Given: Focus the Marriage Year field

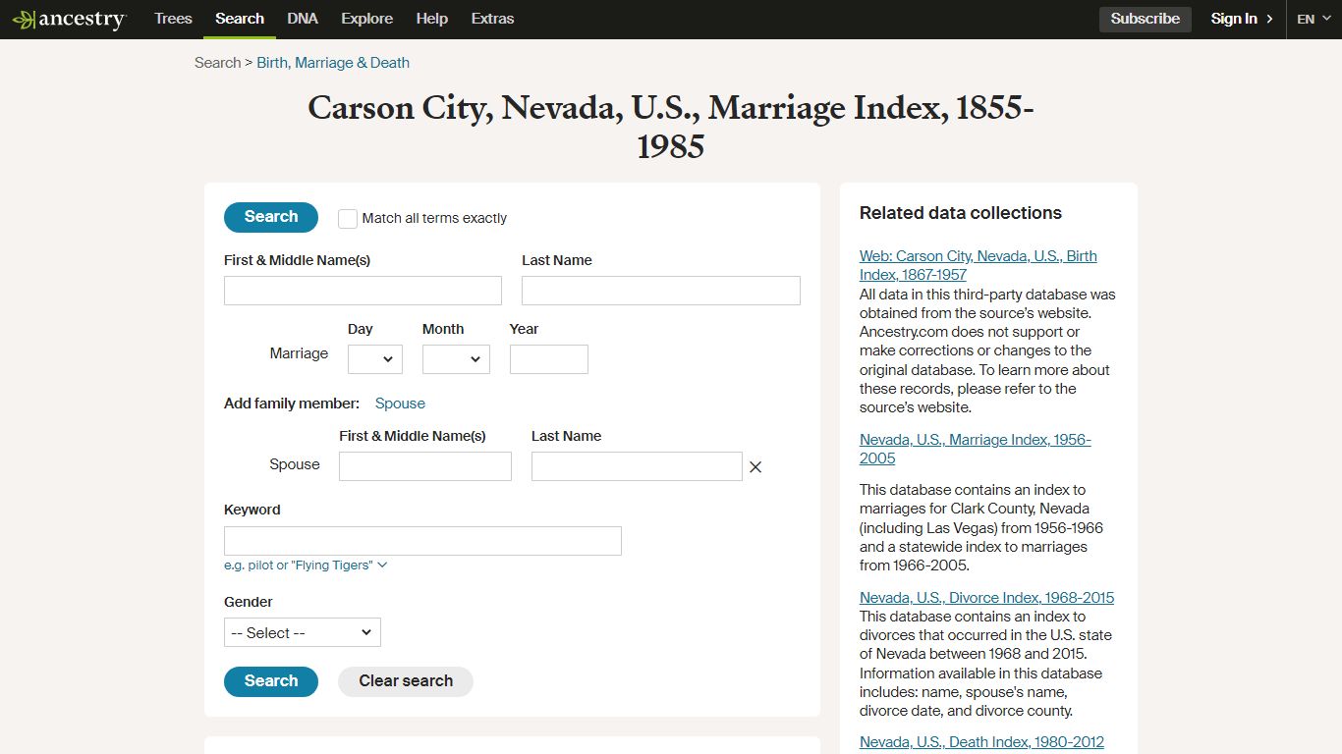Looking at the screenshot, I should coord(549,359).
